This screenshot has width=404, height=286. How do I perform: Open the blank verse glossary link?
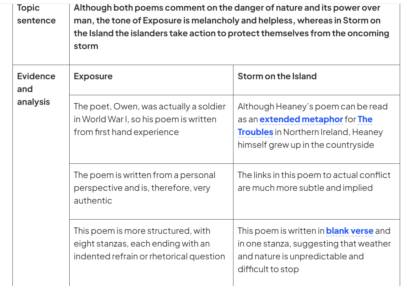350,231
